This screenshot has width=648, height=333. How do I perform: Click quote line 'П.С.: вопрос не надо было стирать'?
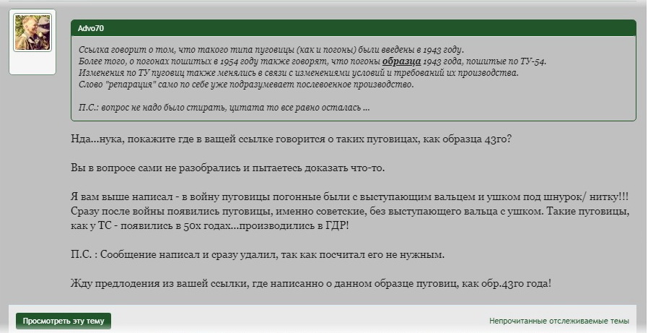[x=224, y=108]
